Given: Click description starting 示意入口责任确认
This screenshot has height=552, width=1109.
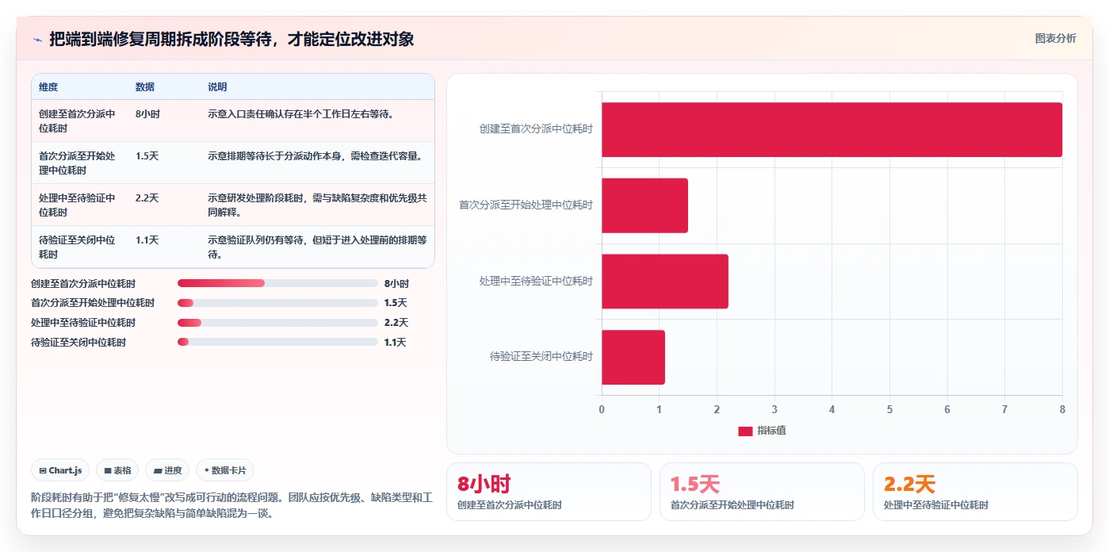Looking at the screenshot, I should point(301,114).
